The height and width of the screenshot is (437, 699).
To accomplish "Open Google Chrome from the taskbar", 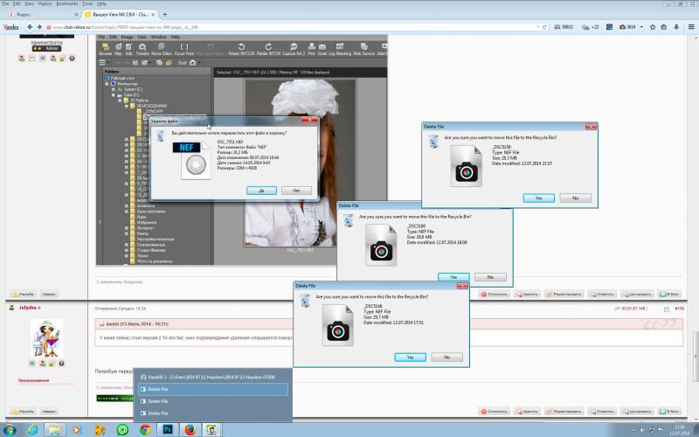I will 145,430.
